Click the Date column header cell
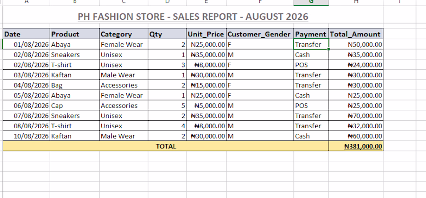 [27, 34]
